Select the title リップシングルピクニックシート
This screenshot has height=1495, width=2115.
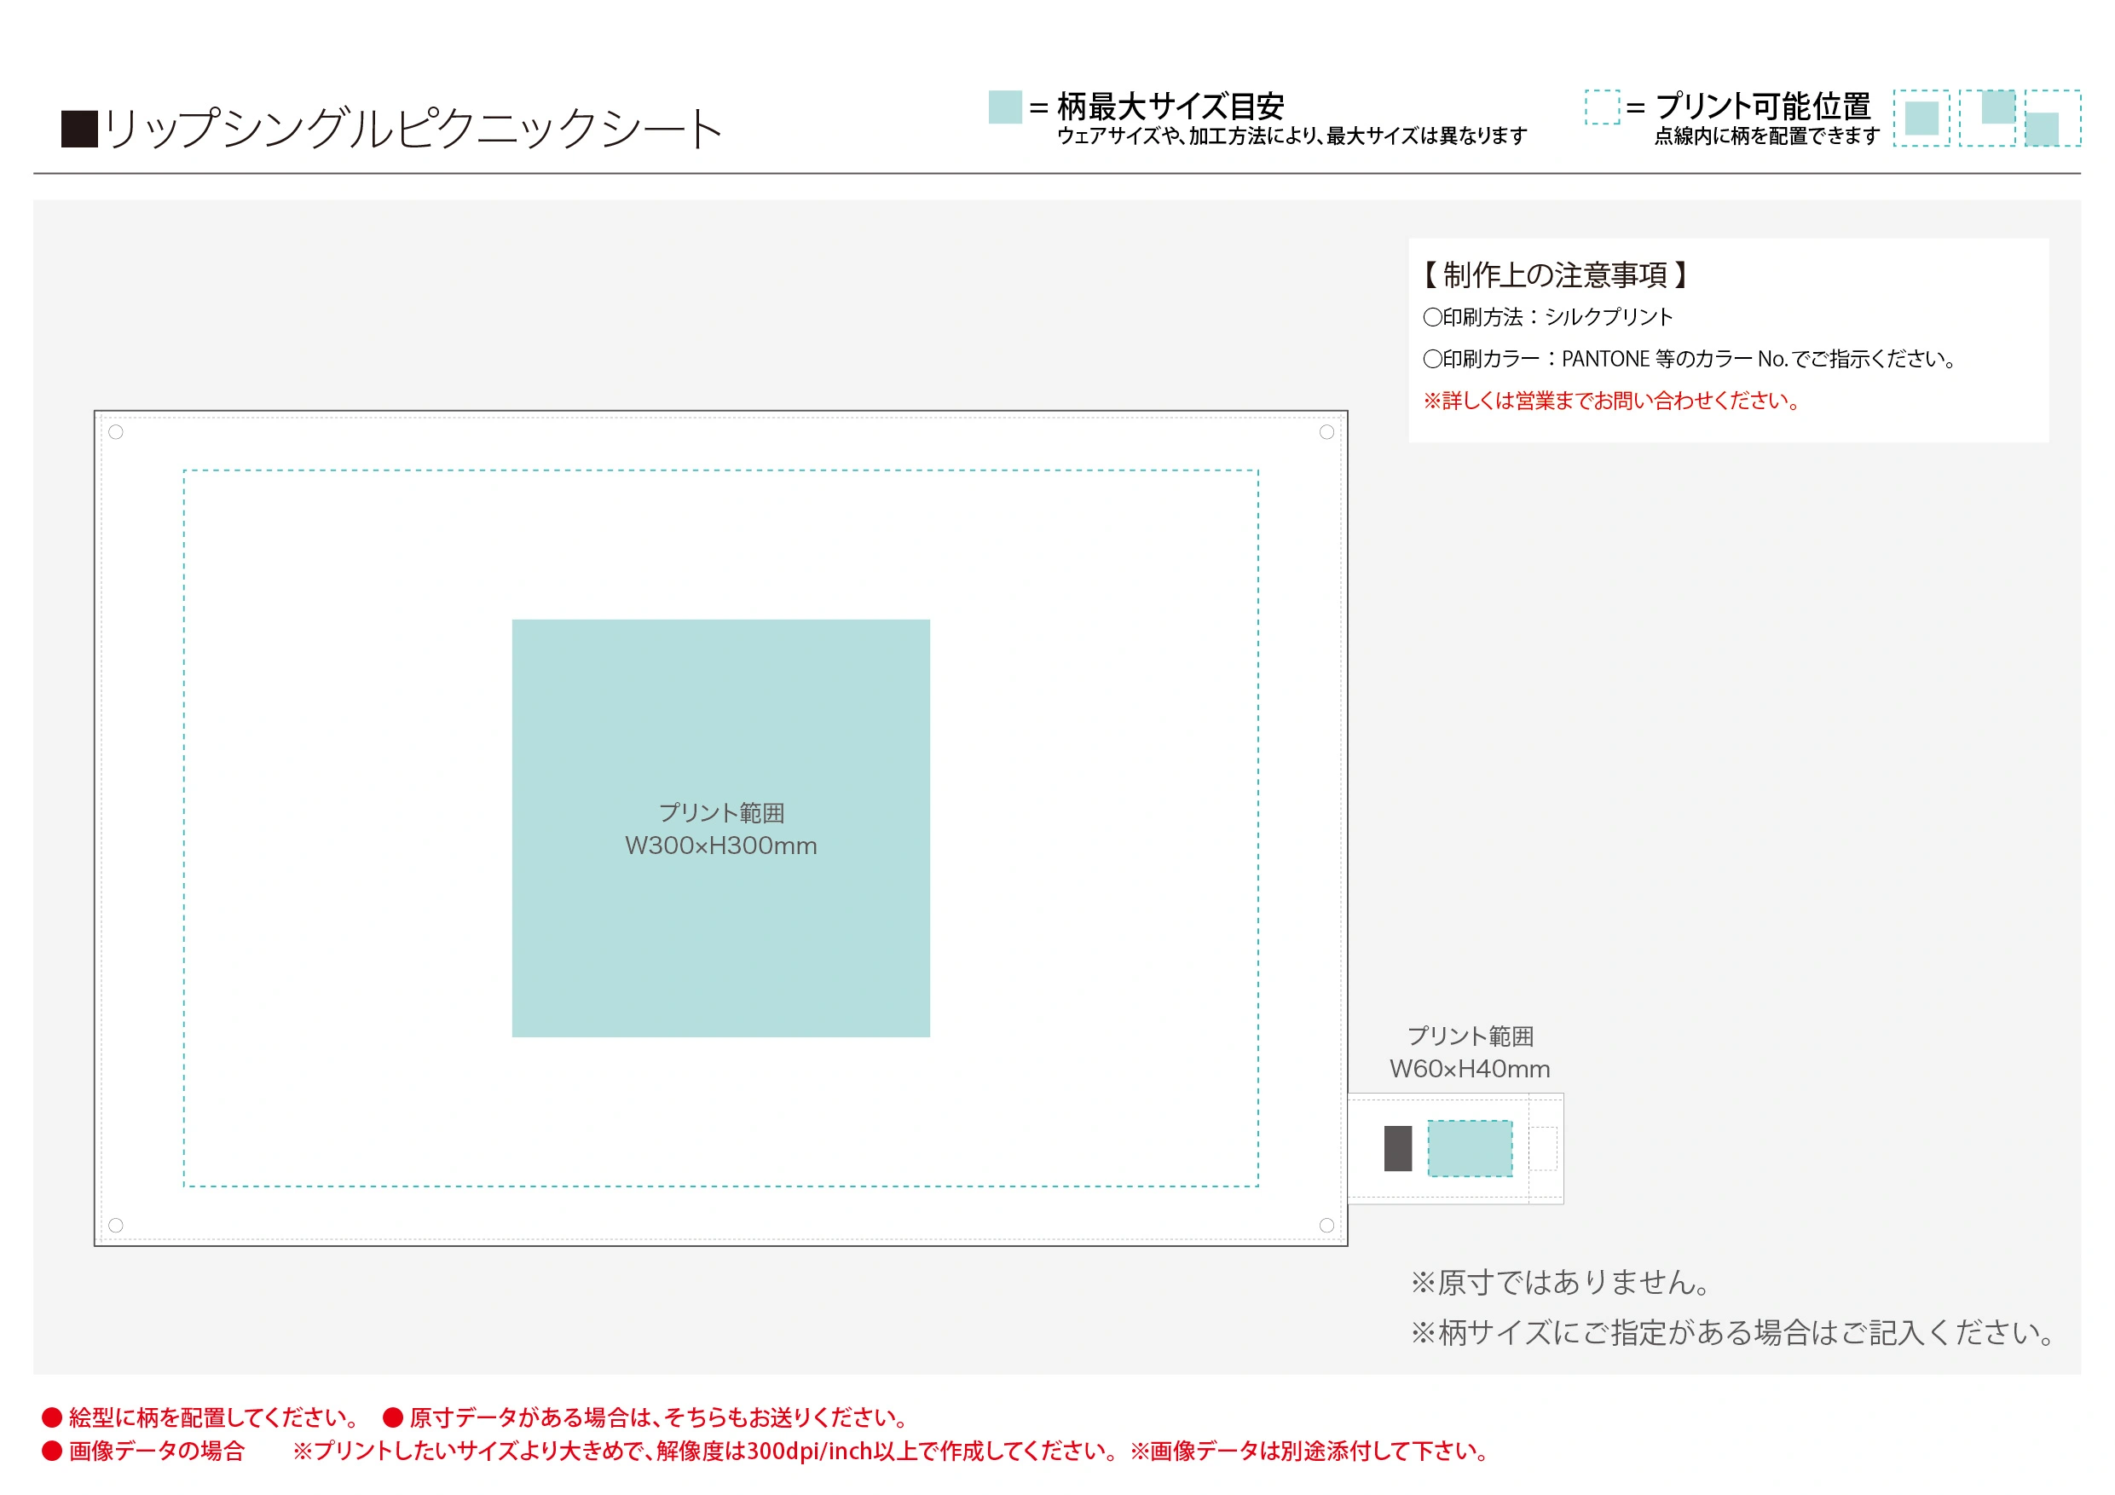[x=413, y=129]
